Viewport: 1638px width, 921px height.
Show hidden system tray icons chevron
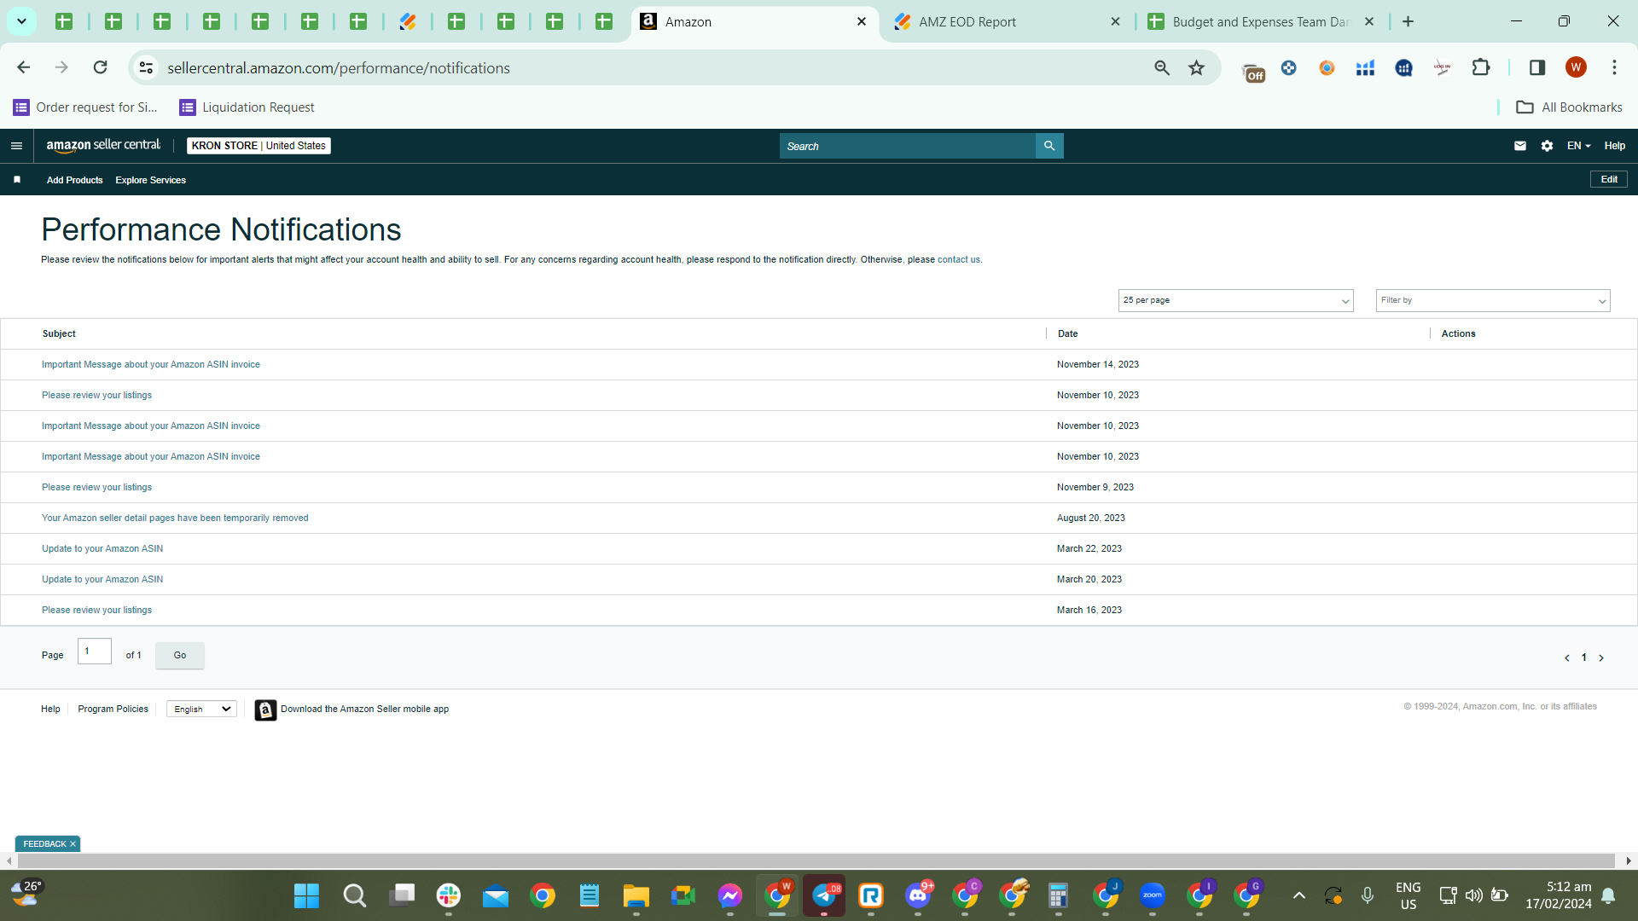click(x=1298, y=895)
